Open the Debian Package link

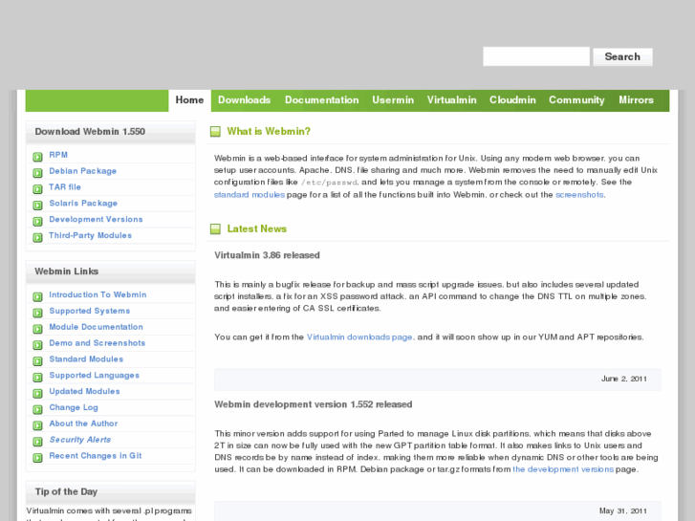(83, 171)
